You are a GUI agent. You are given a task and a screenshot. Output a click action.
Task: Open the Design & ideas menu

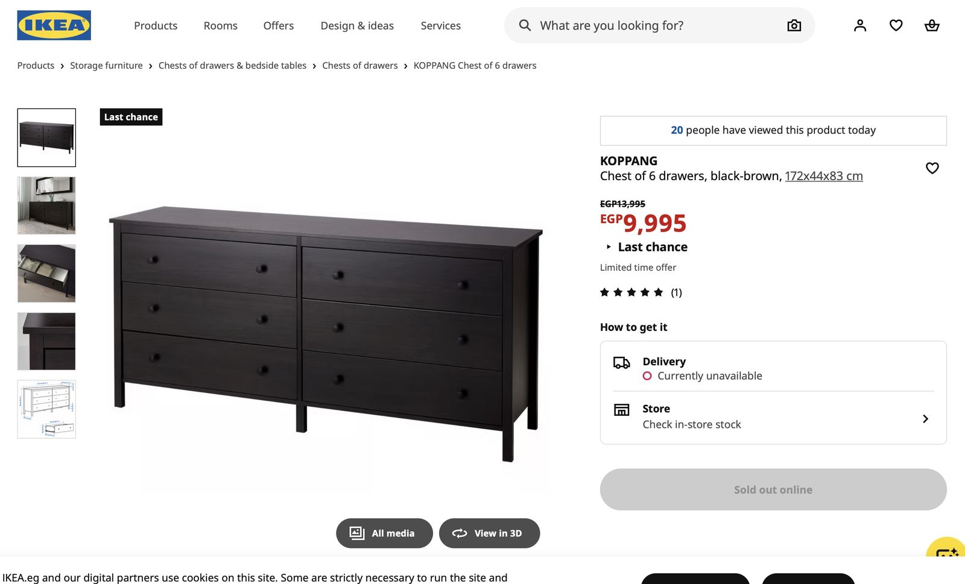click(x=357, y=25)
